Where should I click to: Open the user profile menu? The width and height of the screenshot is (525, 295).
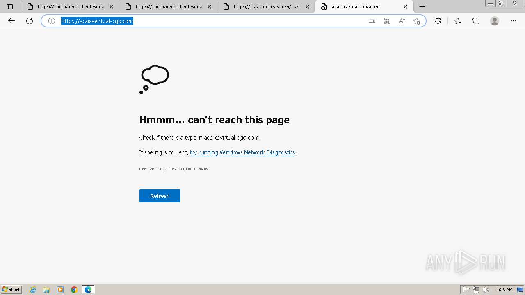(x=495, y=21)
